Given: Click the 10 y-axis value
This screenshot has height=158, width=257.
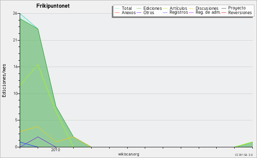Looking at the screenshot, I should pyautogui.click(x=15, y=94).
